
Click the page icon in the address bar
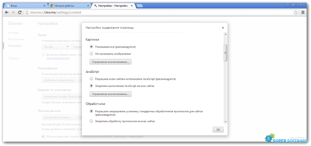(27, 13)
